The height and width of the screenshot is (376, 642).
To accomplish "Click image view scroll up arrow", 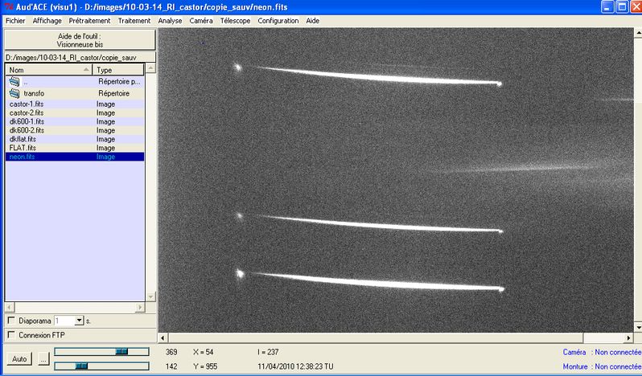I will 638,32.
